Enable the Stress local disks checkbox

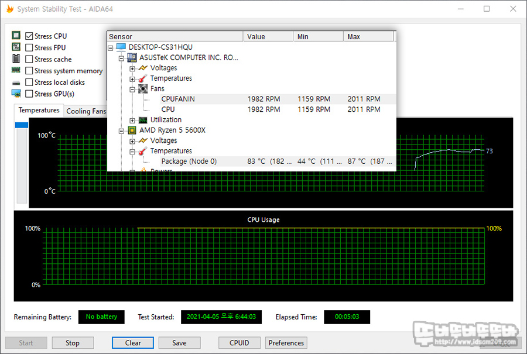pos(29,83)
